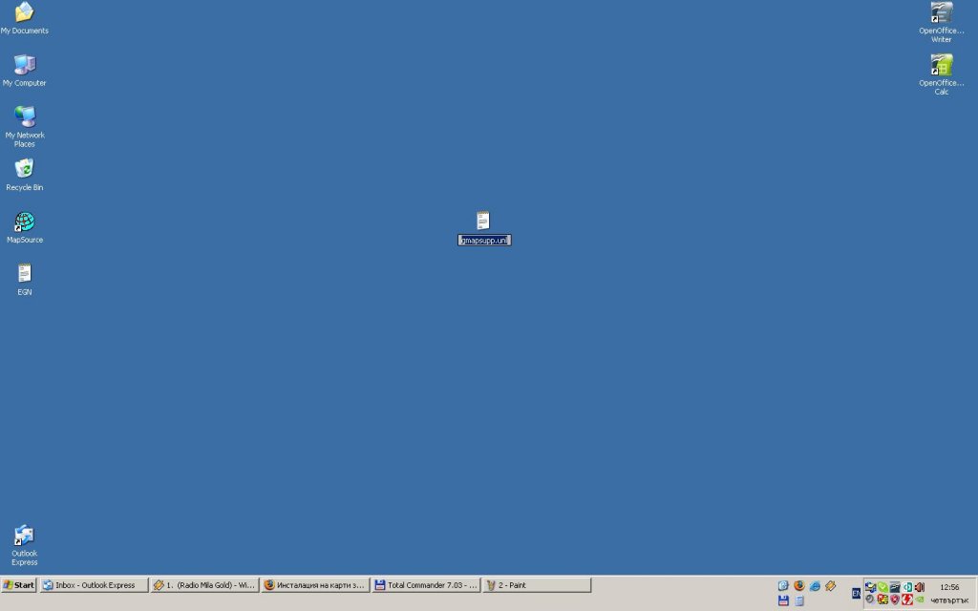Click the gmapsupp file icon on desktop
The image size is (978, 611).
[x=483, y=221]
